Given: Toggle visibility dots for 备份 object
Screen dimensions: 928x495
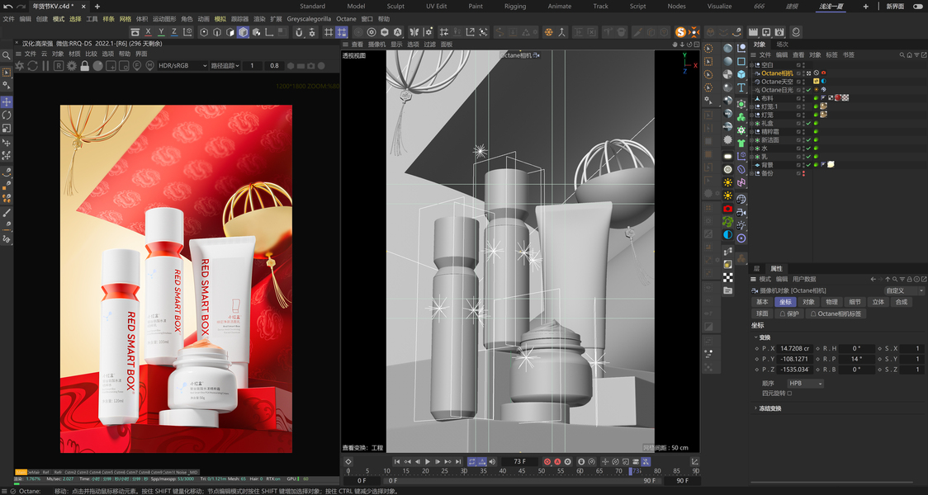Looking at the screenshot, I should 803,173.
